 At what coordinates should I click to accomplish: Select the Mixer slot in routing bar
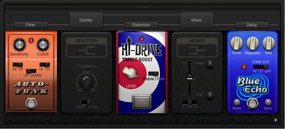(197, 20)
